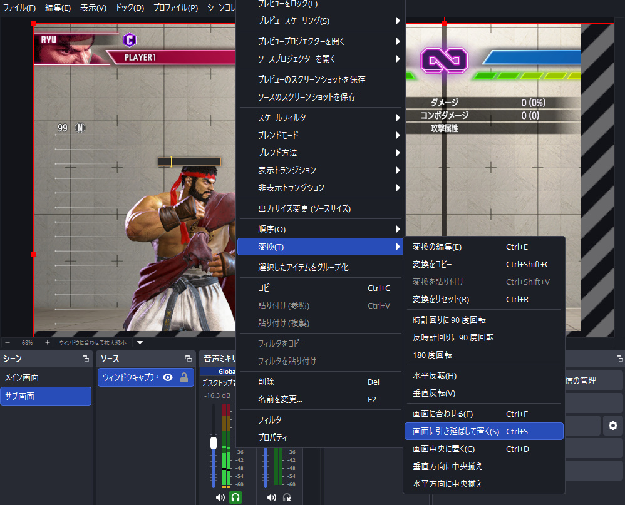625x505 pixels.
Task: Click left-middle red transform handle in preview
Action: [34, 253]
